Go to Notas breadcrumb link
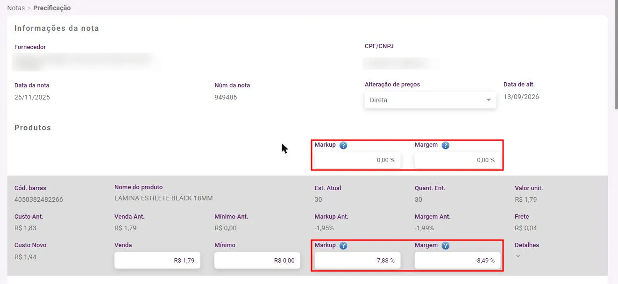The image size is (618, 284). 15,8
